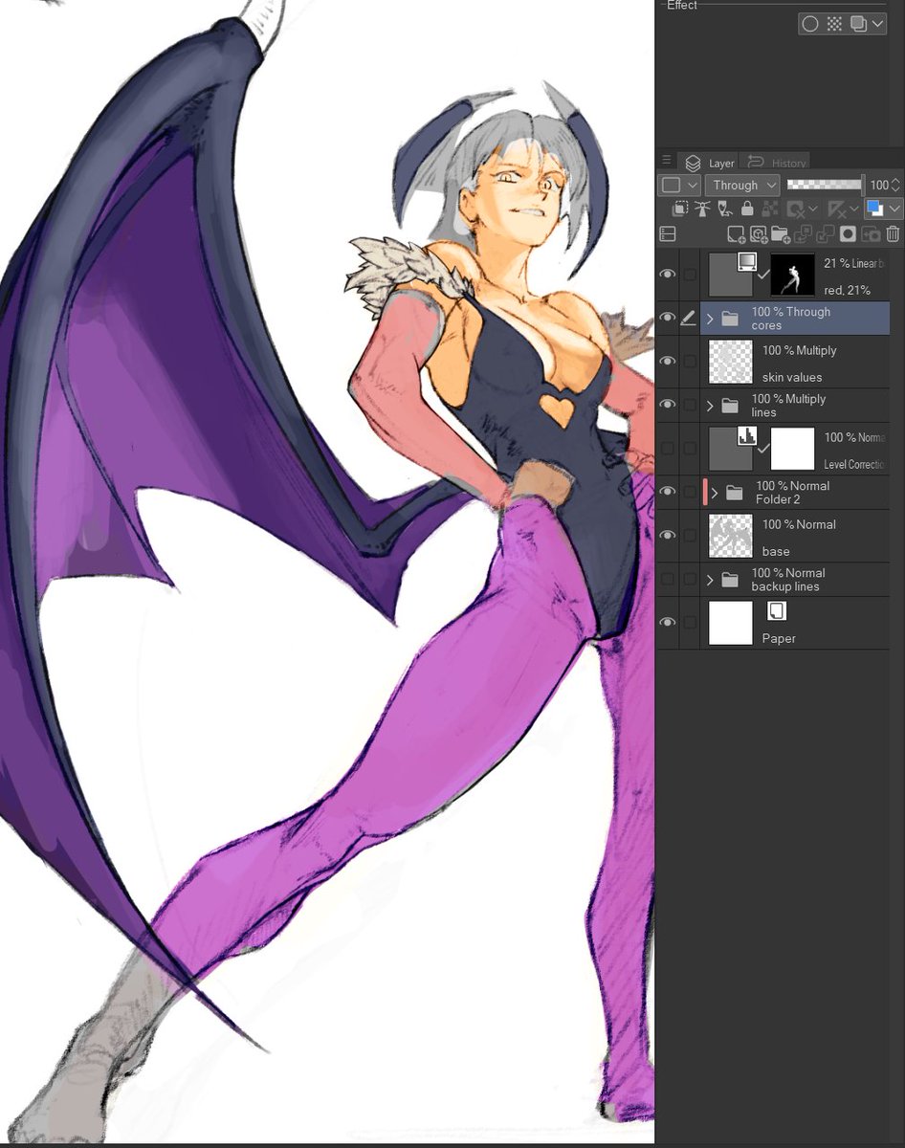The width and height of the screenshot is (905, 1148).
Task: Click the opacity stepper arrows beside 100
Action: click(894, 185)
